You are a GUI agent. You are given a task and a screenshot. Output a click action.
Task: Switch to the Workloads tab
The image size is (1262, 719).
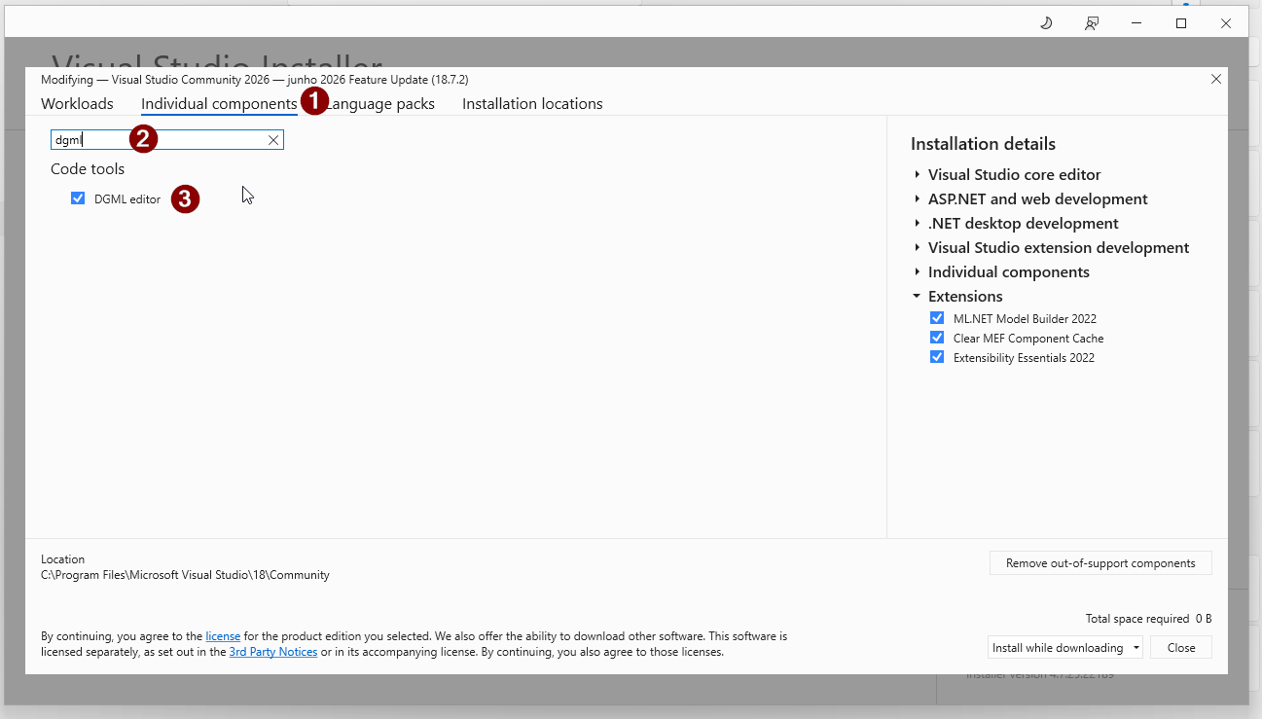click(77, 104)
